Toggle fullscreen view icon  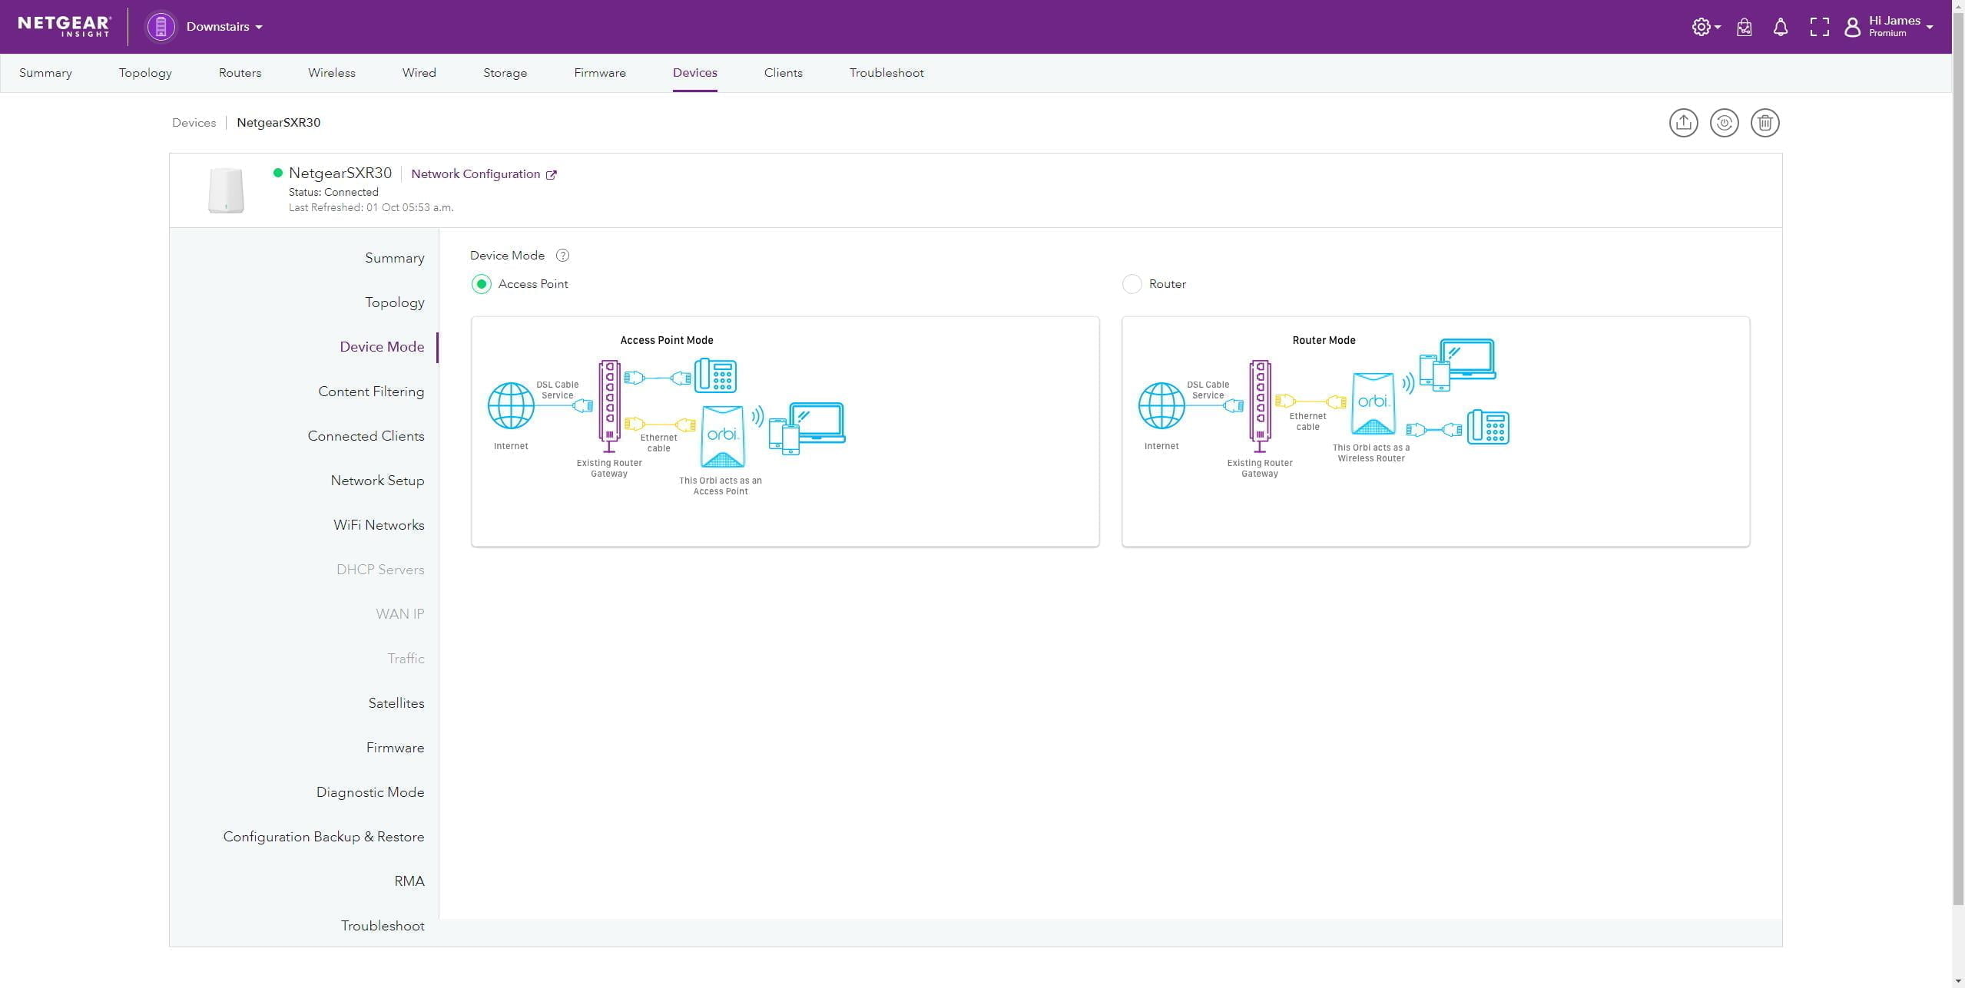pyautogui.click(x=1819, y=28)
